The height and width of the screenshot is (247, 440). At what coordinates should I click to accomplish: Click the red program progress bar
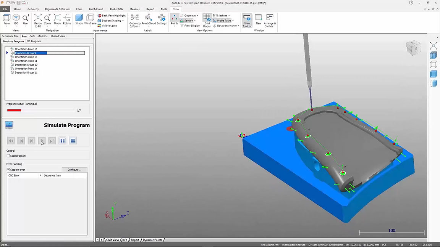tap(14, 110)
